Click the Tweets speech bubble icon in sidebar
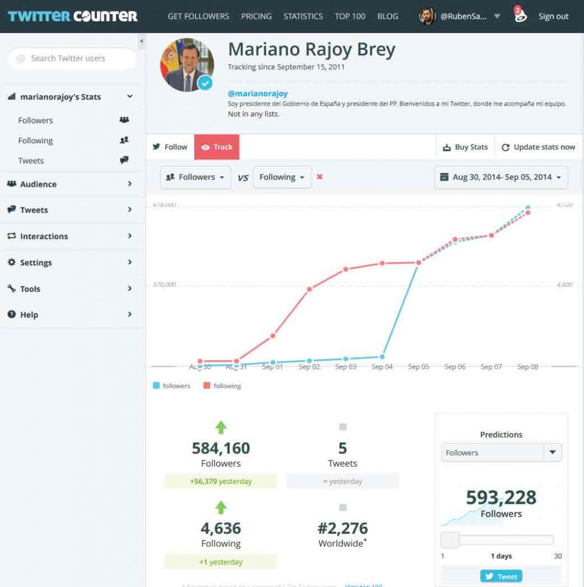This screenshot has height=587, width=584. coord(124,161)
